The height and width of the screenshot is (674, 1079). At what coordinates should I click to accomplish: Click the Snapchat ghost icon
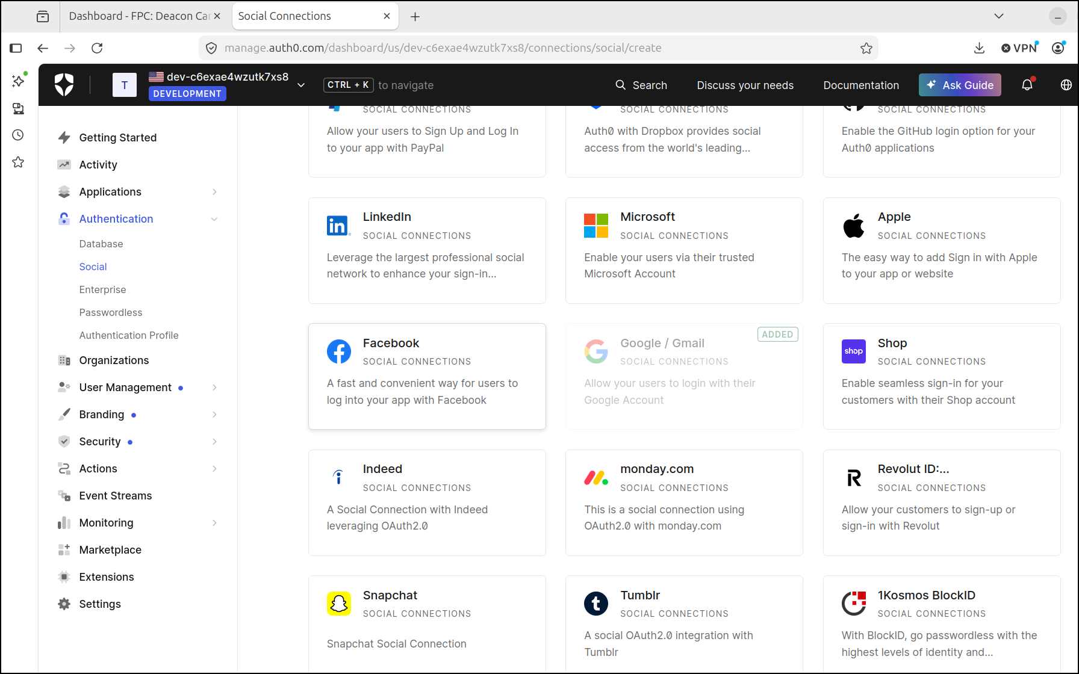(339, 604)
